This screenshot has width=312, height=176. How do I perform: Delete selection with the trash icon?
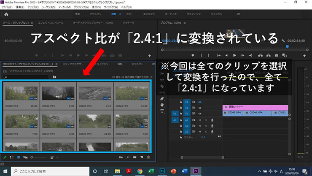(x=148, y=157)
